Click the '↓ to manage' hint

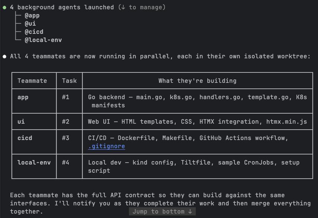[142, 7]
